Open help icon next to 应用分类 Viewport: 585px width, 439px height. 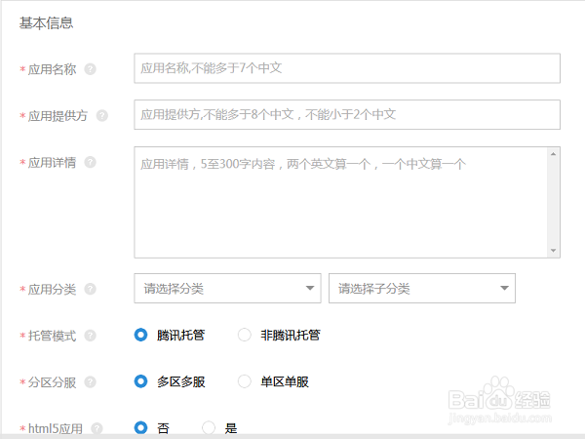click(91, 289)
